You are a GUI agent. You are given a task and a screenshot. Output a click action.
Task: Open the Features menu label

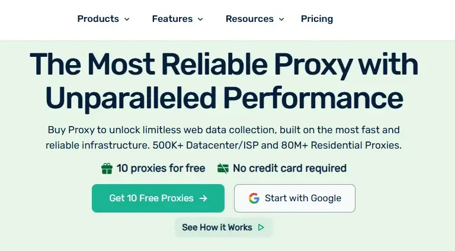pyautogui.click(x=172, y=19)
